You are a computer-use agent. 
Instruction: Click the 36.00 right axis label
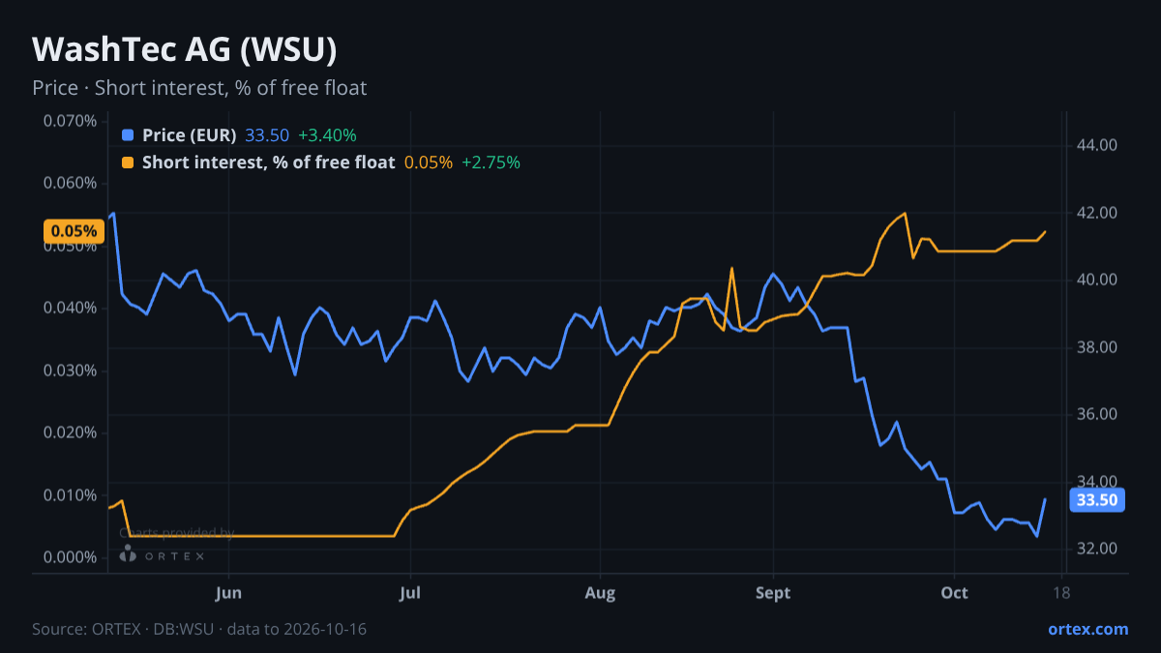click(1097, 414)
